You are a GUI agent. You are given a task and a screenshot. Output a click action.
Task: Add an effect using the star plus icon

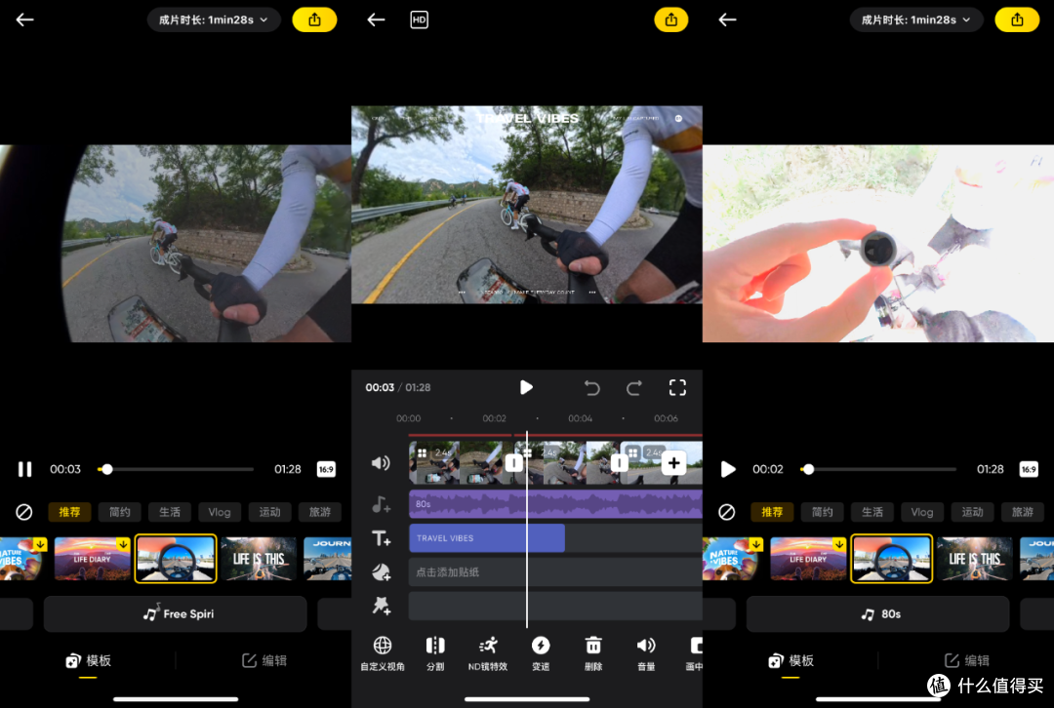(381, 606)
